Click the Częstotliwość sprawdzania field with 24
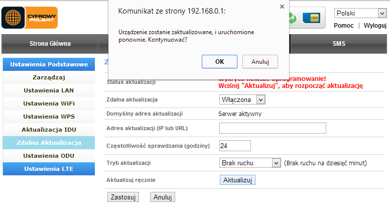The height and width of the screenshot is (210, 390). click(x=235, y=146)
